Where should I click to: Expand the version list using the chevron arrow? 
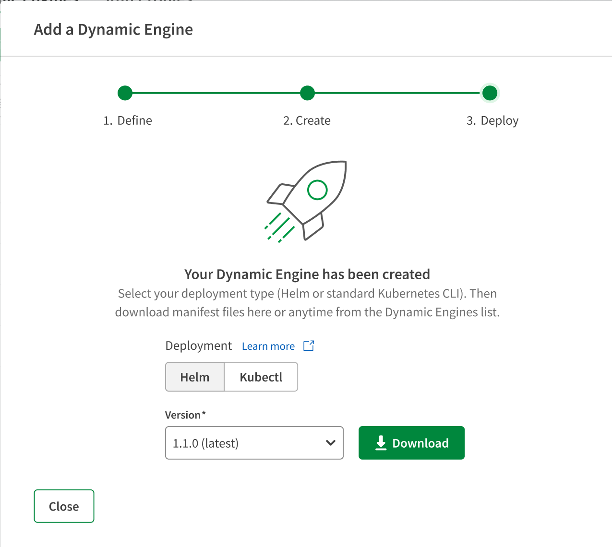pos(330,443)
